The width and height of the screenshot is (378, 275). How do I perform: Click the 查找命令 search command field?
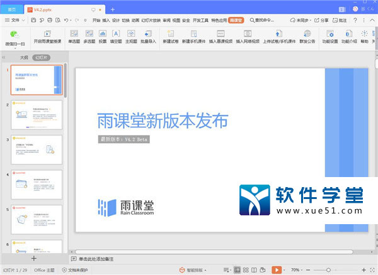[262, 21]
